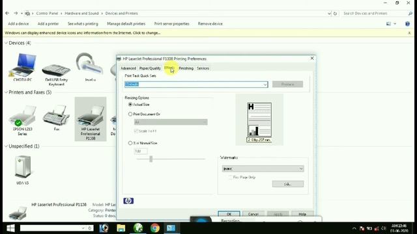Select the Effects tab
417x234 pixels.
(x=169, y=68)
